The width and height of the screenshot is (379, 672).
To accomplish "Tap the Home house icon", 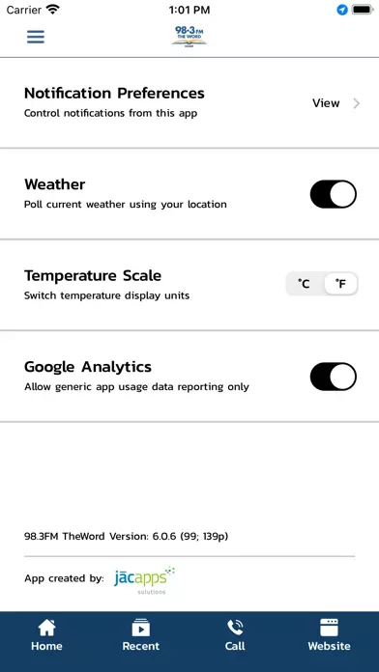I will click(x=46, y=628).
